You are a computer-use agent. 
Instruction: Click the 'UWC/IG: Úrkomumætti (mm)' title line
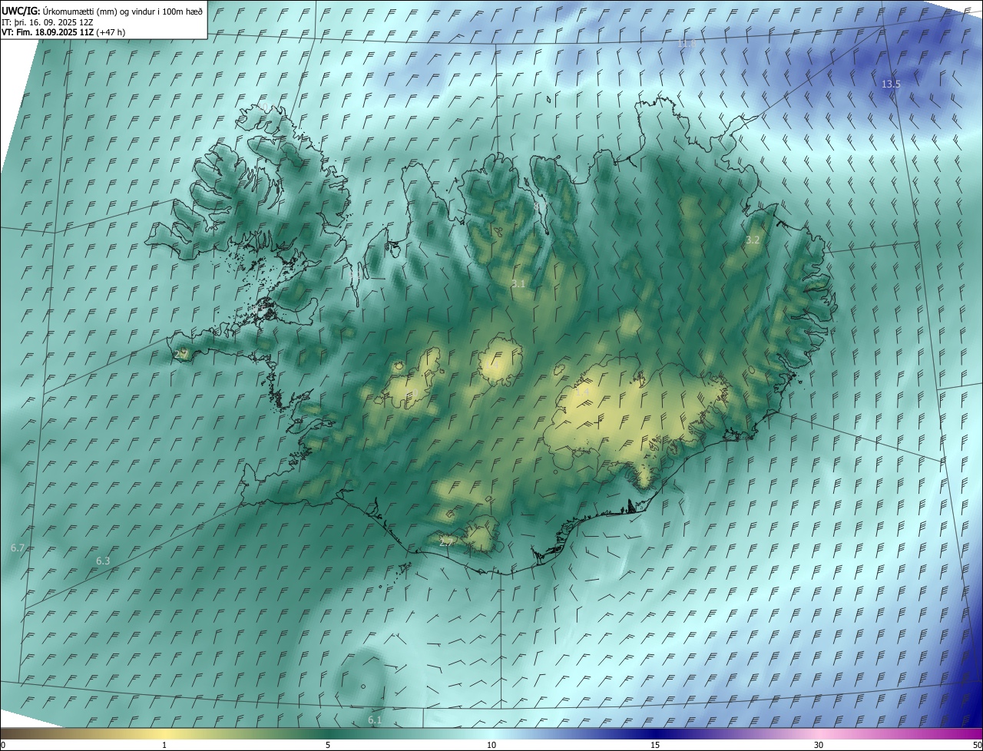click(x=102, y=10)
